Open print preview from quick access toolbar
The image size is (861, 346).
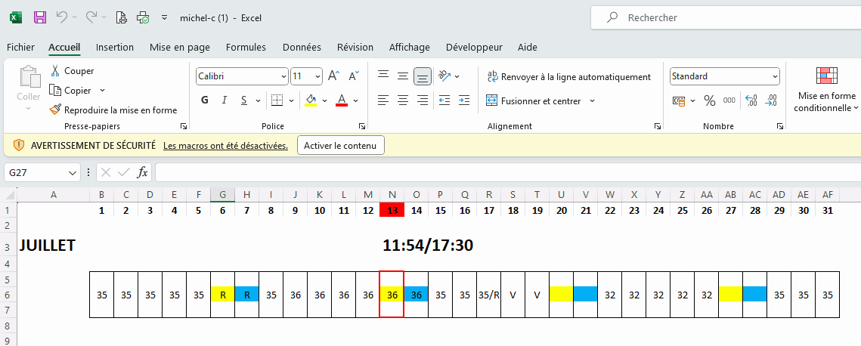click(x=122, y=17)
